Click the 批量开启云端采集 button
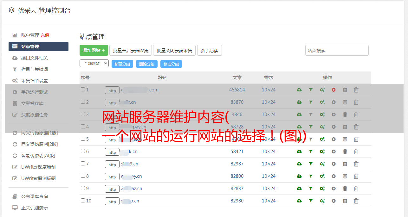Screen dimensions: 408x217 point(131,50)
